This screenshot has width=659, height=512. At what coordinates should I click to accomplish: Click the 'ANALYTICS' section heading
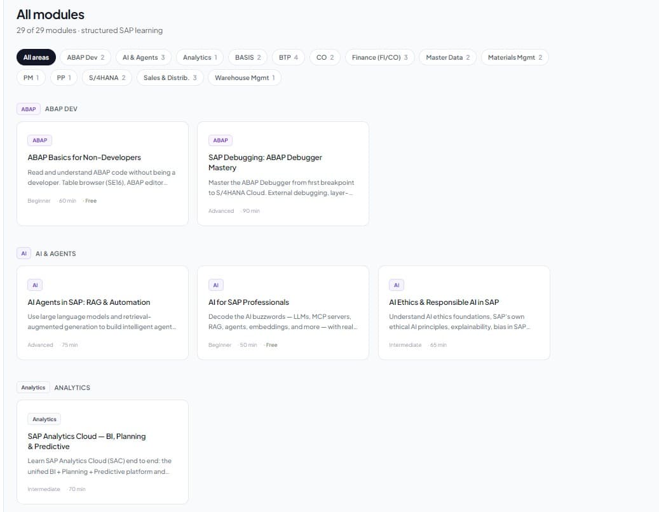click(x=72, y=387)
